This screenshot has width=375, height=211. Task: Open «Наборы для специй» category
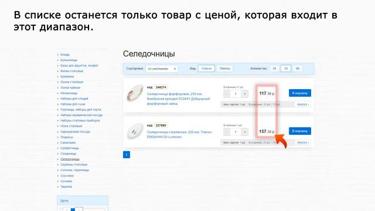click(x=74, y=98)
